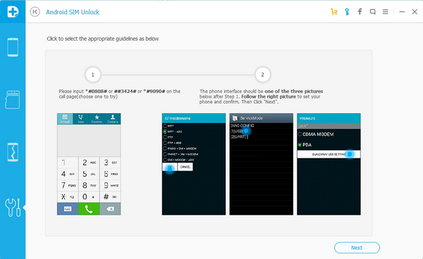Select step 1 circle marker
The width and height of the screenshot is (423, 259).
click(93, 75)
